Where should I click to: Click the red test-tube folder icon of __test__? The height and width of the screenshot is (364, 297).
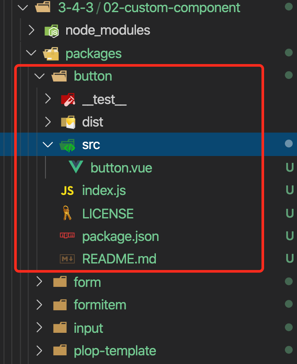68,100
